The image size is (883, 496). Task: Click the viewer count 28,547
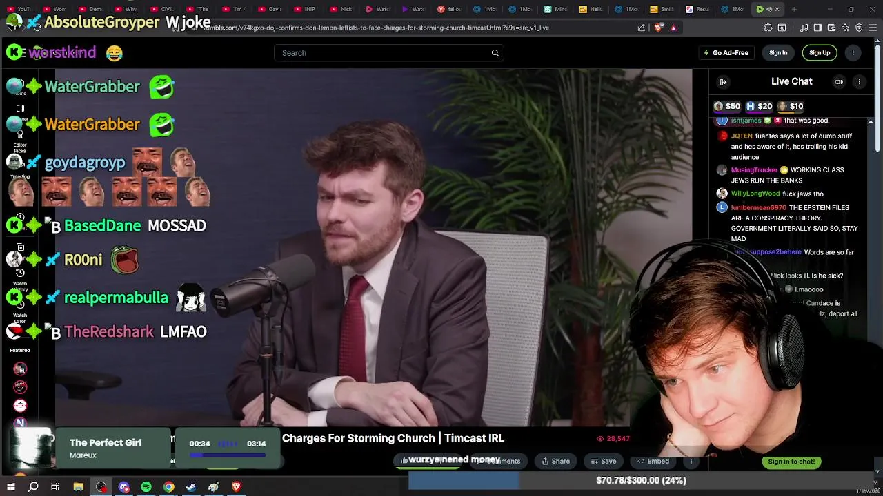[x=613, y=439]
